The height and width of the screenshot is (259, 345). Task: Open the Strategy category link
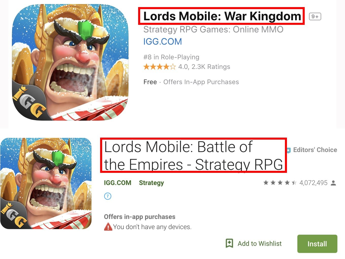coord(151,183)
